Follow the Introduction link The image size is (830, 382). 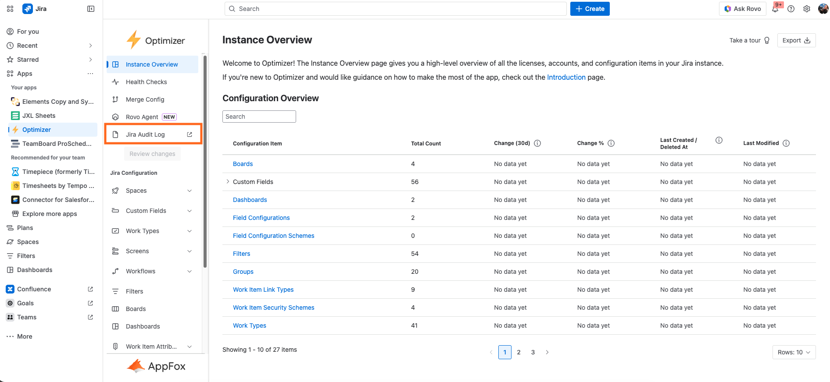click(566, 77)
